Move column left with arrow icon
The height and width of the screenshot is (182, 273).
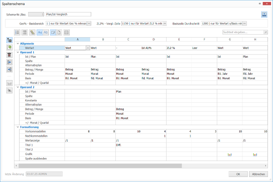(x=9, y=70)
